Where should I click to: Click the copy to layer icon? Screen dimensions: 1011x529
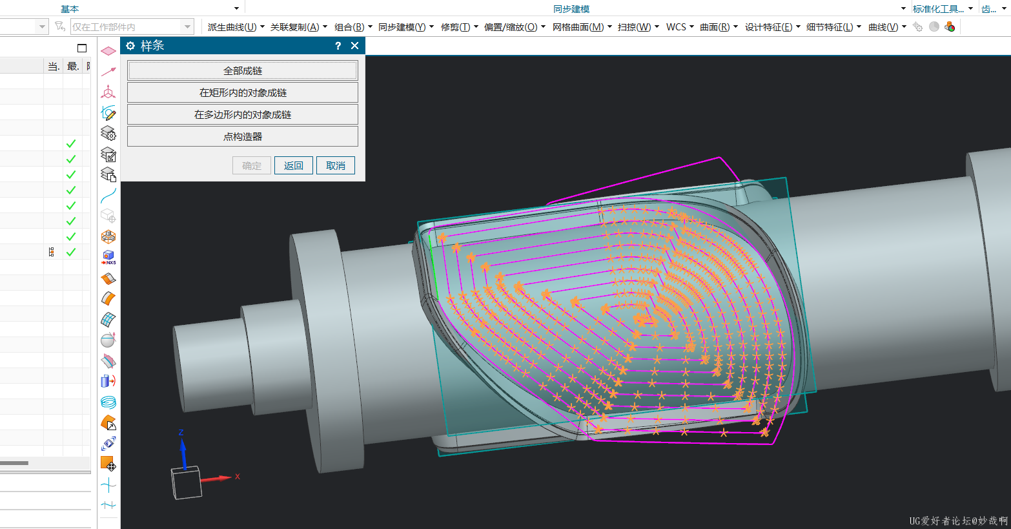pos(108,174)
